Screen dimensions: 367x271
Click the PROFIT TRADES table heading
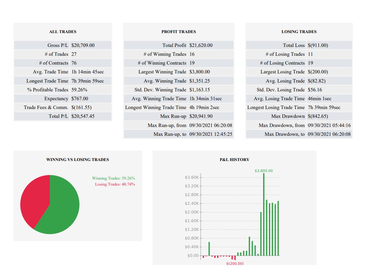[x=179, y=32]
